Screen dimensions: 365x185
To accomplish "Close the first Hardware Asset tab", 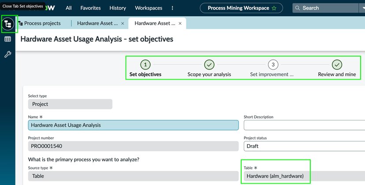I will click(123, 23).
